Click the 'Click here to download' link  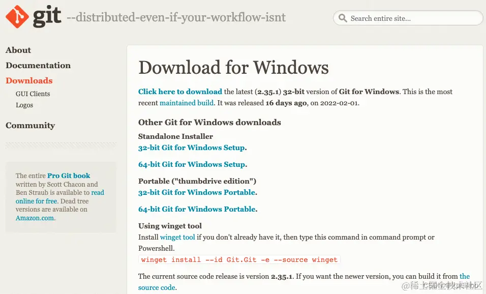point(180,92)
